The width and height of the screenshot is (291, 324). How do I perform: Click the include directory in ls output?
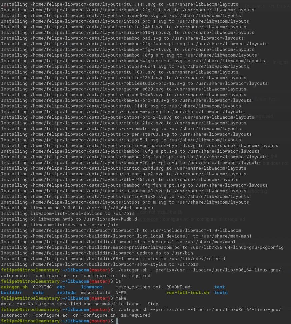[66, 293]
